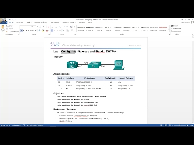This screenshot has width=194, height=145.
Task: Open the REFERENCIAS ribbon tab
Action: (55, 23)
